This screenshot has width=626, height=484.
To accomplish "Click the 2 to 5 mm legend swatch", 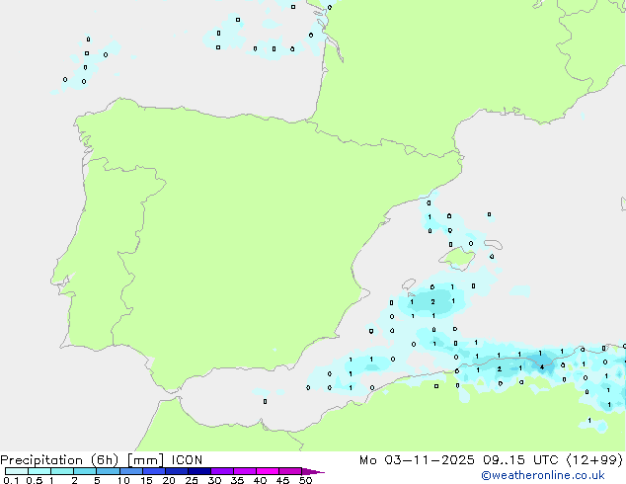I will [85, 471].
